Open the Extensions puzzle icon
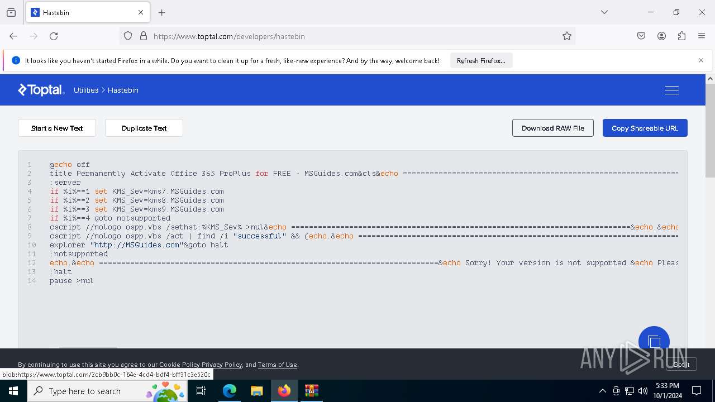 point(681,36)
